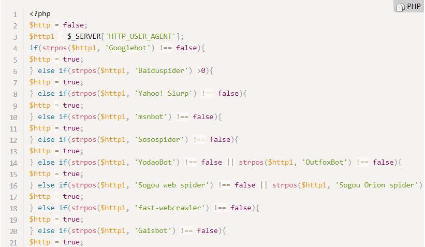Select line number 1 in gutter

tap(15, 14)
